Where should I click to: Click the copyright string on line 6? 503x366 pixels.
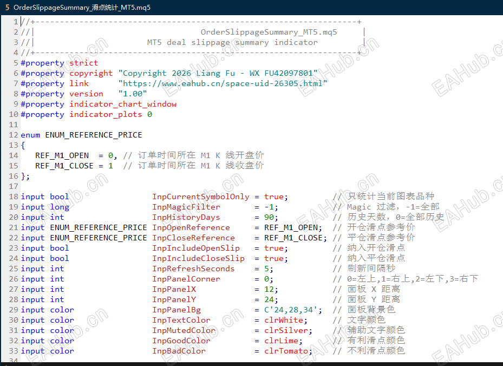(x=218, y=74)
